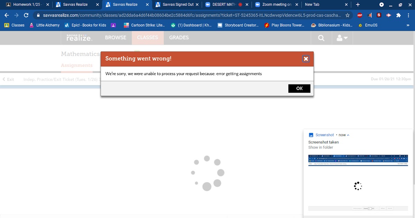This screenshot has width=415, height=218.
Task: Click the Realize search magnifier icon
Action: (321, 38)
